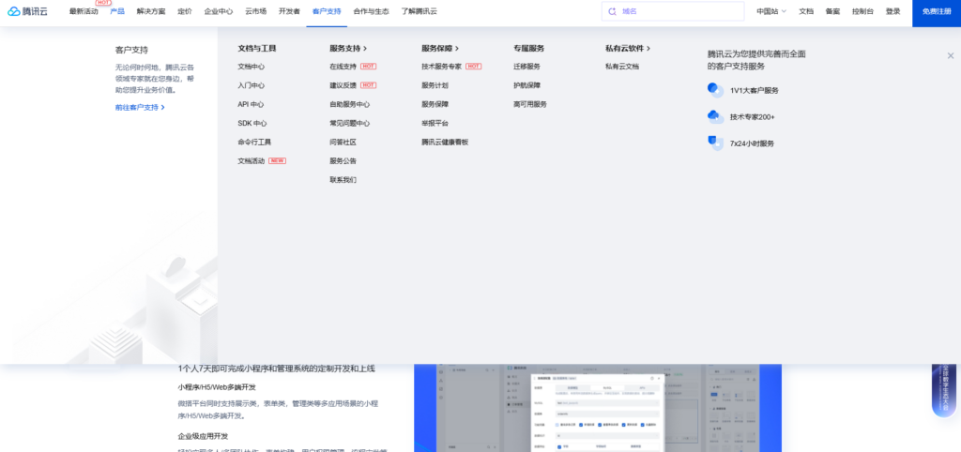Open the 中国站 region dropdown
The width and height of the screenshot is (961, 452).
(x=771, y=11)
